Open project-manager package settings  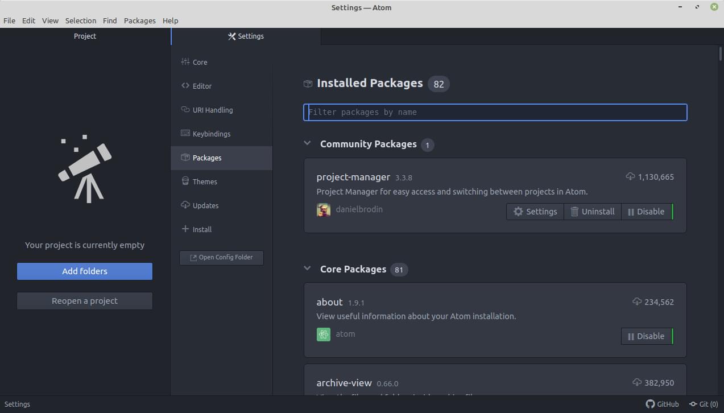click(x=535, y=211)
